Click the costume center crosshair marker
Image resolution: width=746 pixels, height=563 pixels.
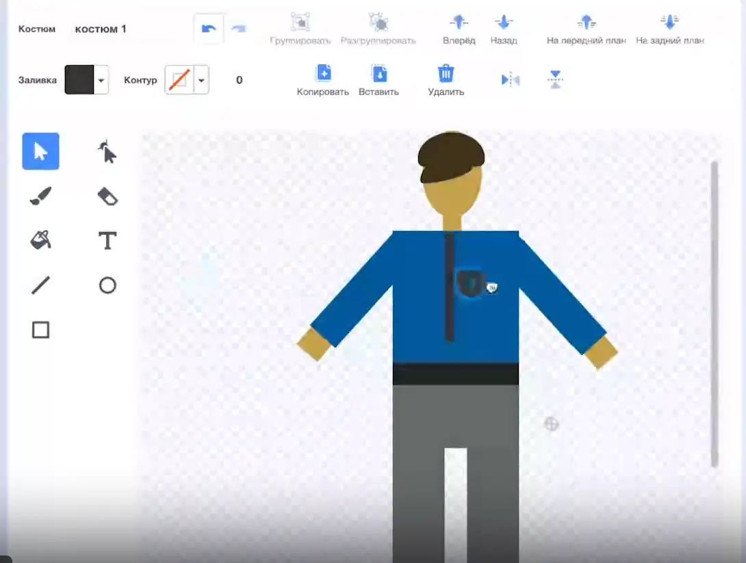[x=551, y=423]
